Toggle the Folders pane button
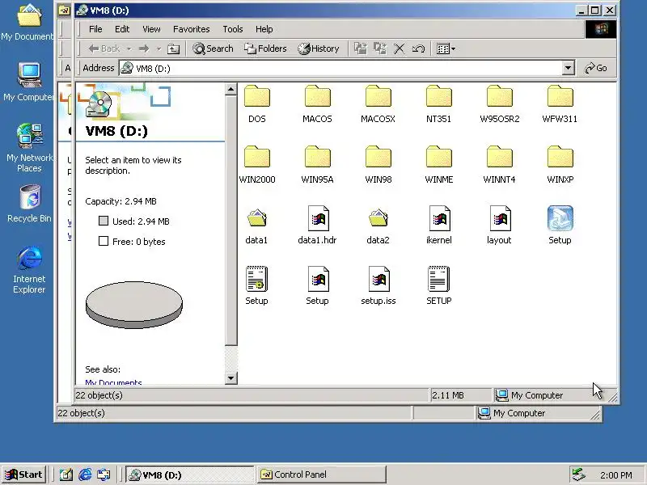The width and height of the screenshot is (647, 485). [265, 48]
